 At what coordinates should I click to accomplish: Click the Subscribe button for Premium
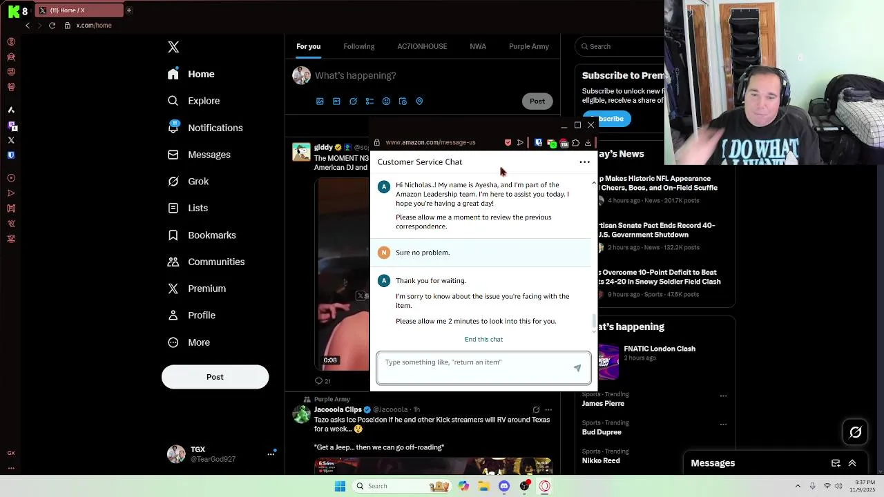(x=607, y=119)
